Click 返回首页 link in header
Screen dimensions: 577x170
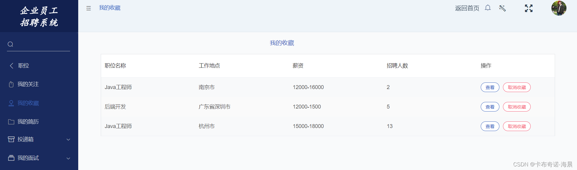click(467, 8)
